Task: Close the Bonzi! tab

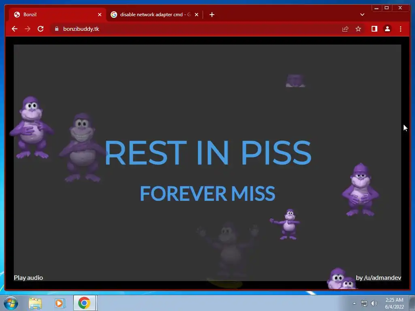Action: [100, 15]
